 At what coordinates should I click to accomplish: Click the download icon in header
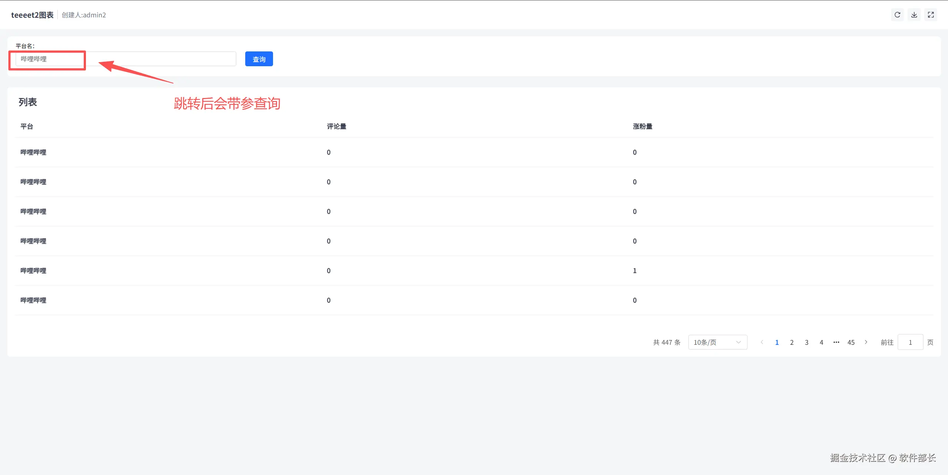click(914, 15)
